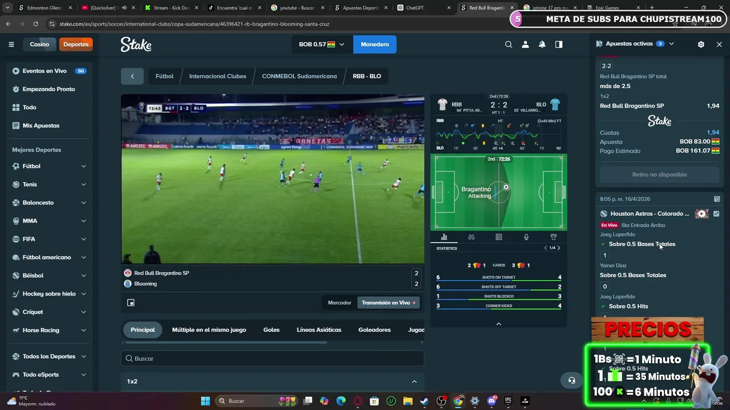Screen dimensions: 730x410
Task: Collapse the match statistics panel chevron
Action: click(498, 324)
